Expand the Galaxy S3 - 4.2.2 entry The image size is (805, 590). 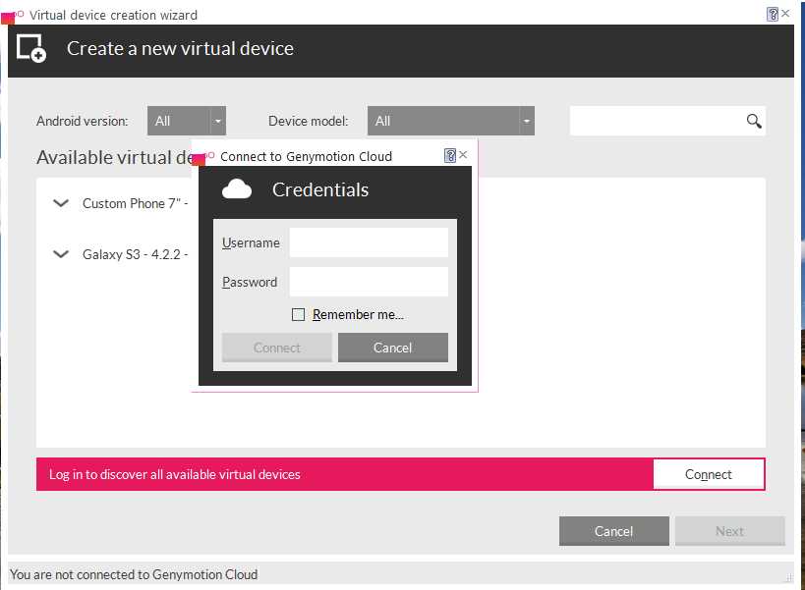click(x=61, y=253)
